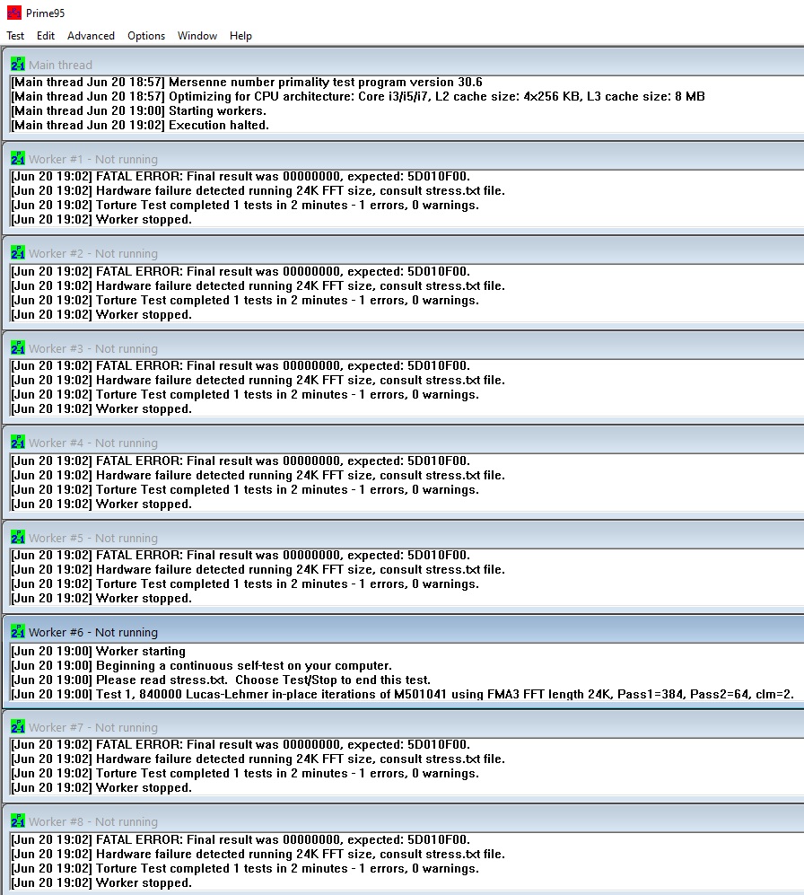804x895 pixels.
Task: Click Worker #6 'Worker starting' line
Action: [x=98, y=651]
